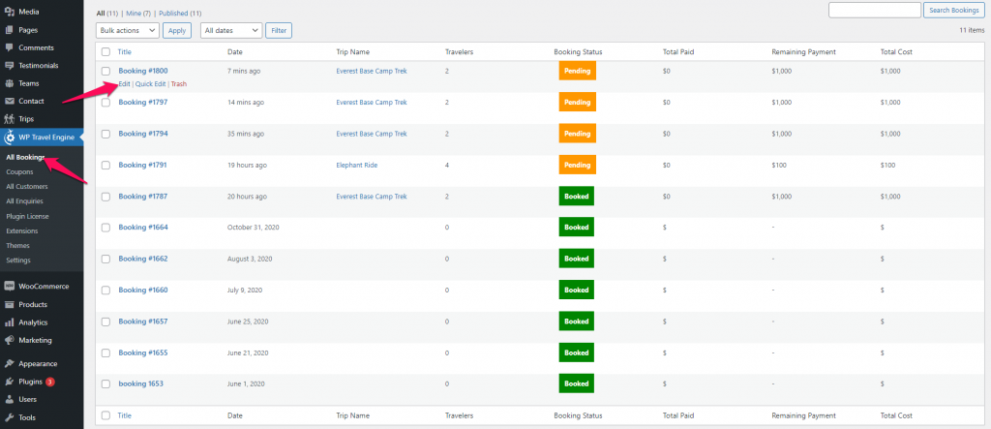This screenshot has width=991, height=429.
Task: Open the booking 1653 title link
Action: 141,384
